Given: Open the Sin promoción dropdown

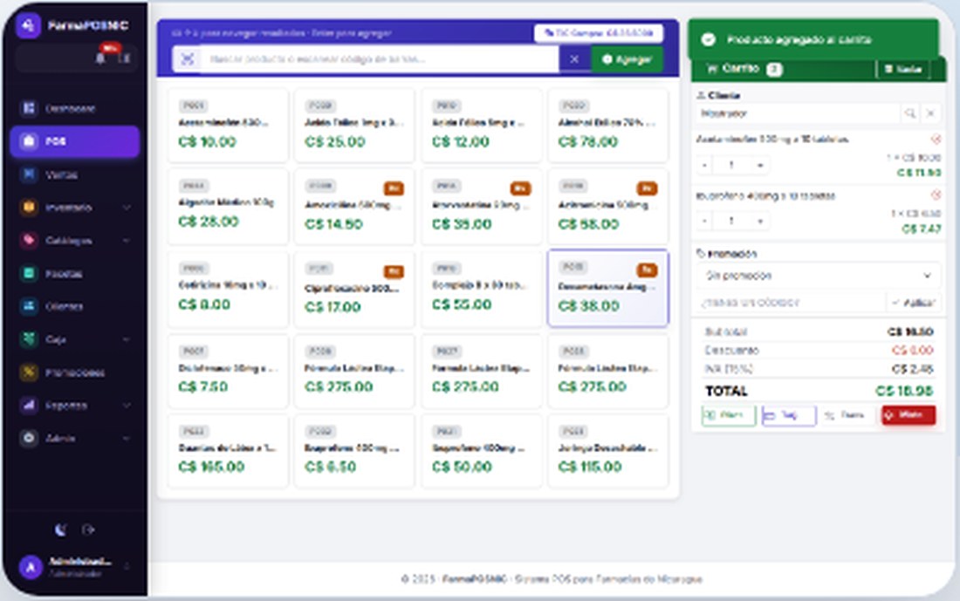Looking at the screenshot, I should (818, 276).
